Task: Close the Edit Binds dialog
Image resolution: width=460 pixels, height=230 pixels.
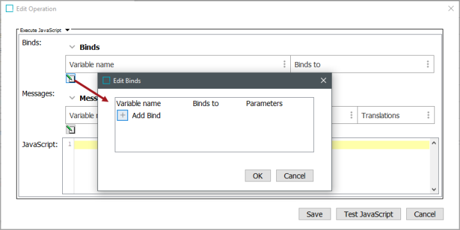Action: pyautogui.click(x=324, y=80)
